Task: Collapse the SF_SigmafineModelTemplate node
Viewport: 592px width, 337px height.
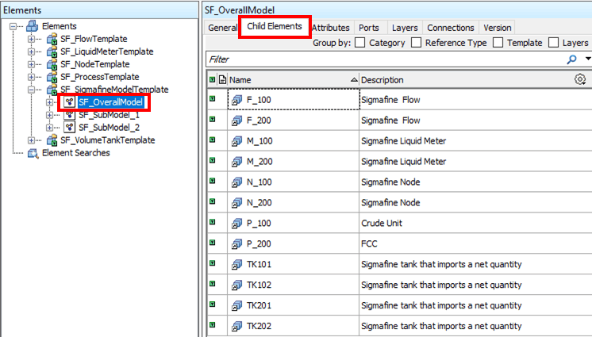Action: [32, 90]
